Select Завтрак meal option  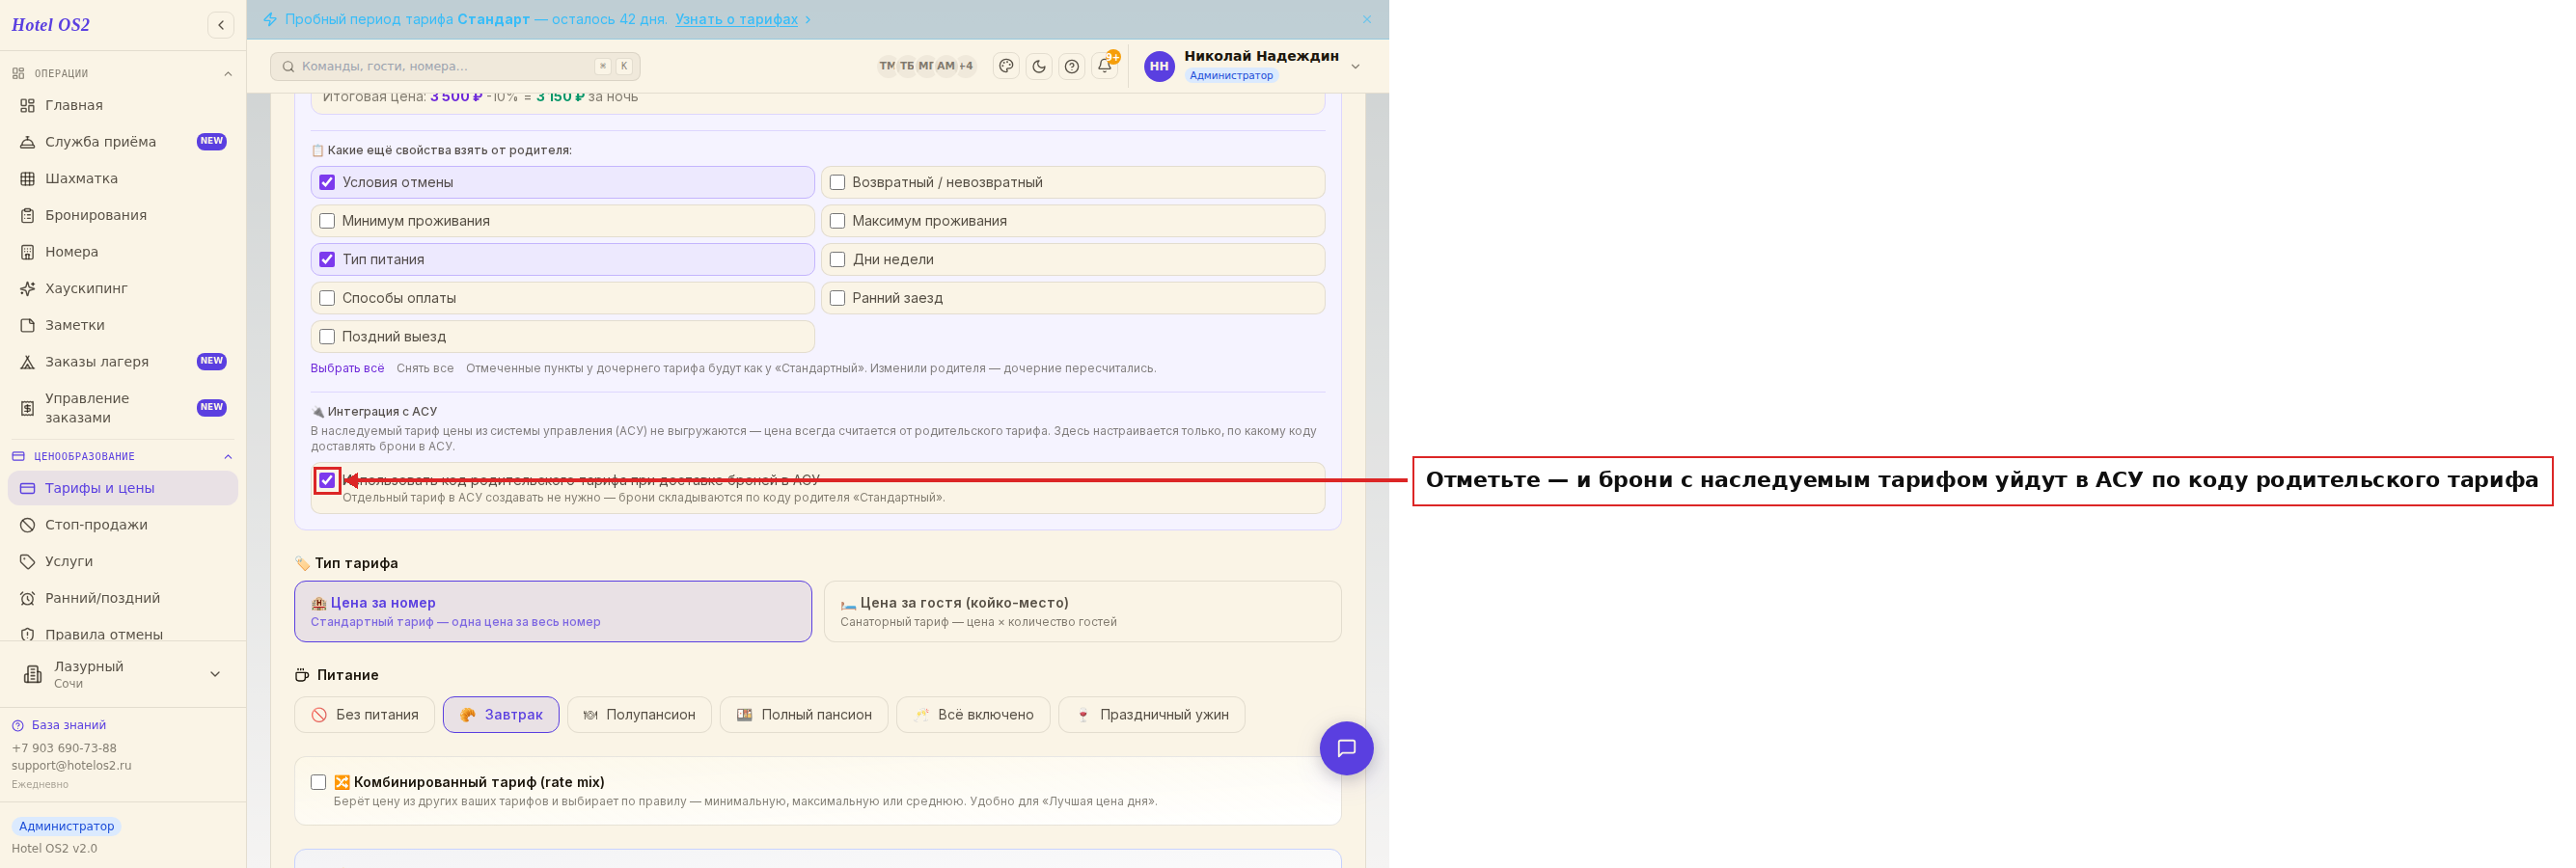pos(501,715)
